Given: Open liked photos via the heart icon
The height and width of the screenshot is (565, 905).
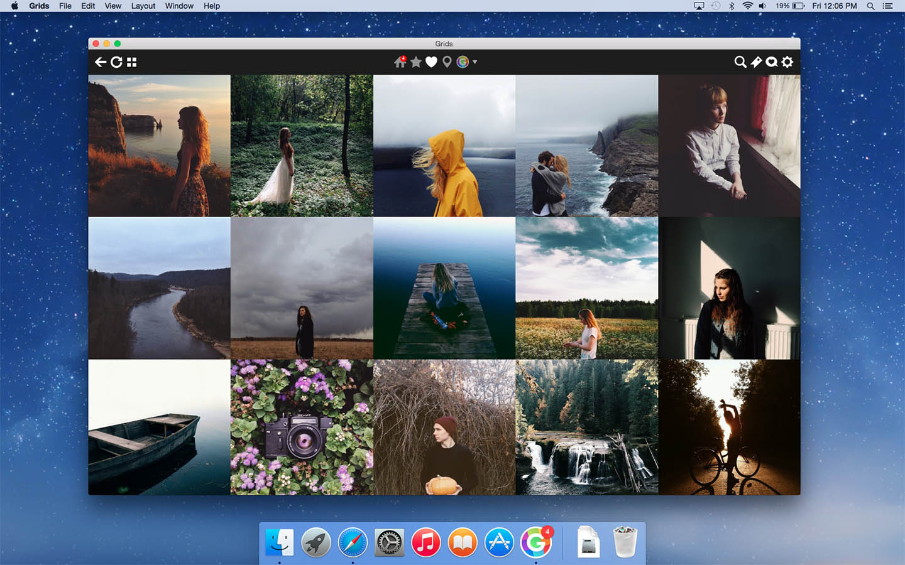Looking at the screenshot, I should [431, 62].
